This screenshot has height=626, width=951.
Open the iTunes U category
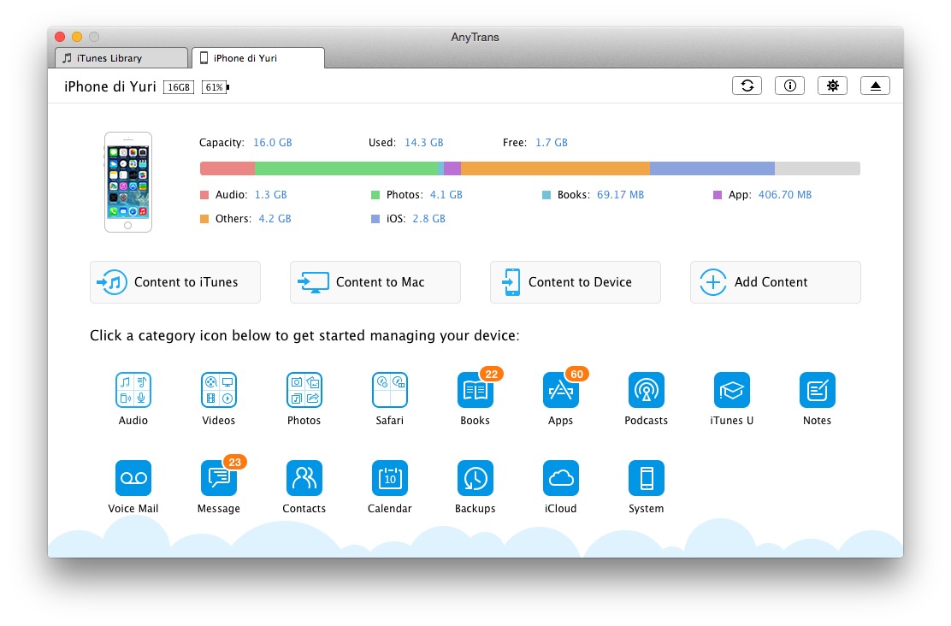[x=731, y=389]
